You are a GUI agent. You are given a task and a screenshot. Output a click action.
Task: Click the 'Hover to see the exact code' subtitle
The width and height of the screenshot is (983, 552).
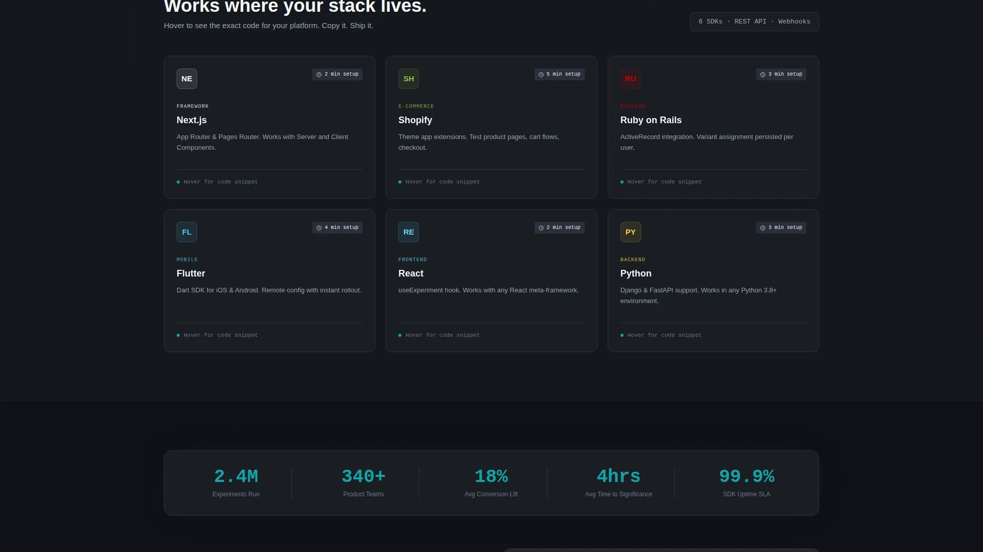268,26
